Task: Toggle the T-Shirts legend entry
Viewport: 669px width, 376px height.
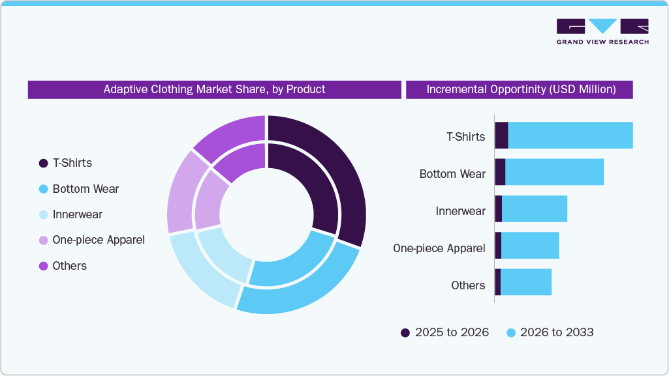Action: click(68, 163)
